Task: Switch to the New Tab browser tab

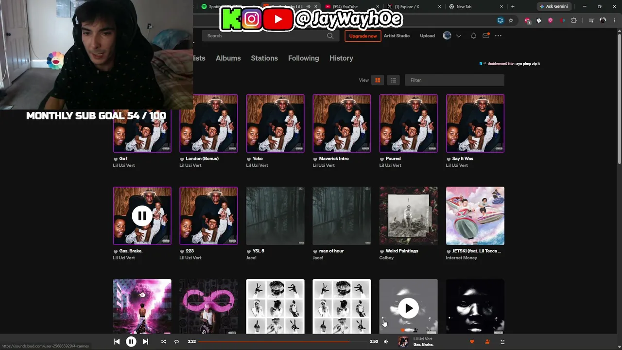Action: click(x=476, y=7)
